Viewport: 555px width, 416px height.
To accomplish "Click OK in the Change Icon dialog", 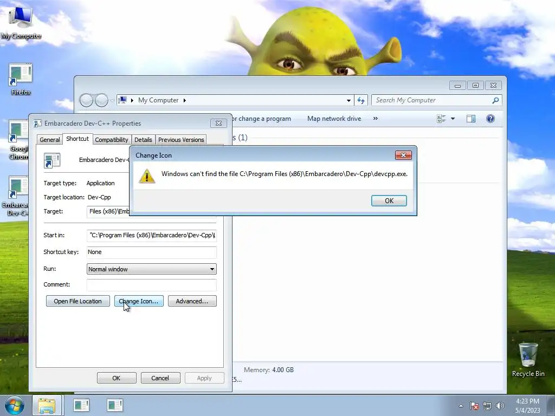I will (x=389, y=200).
